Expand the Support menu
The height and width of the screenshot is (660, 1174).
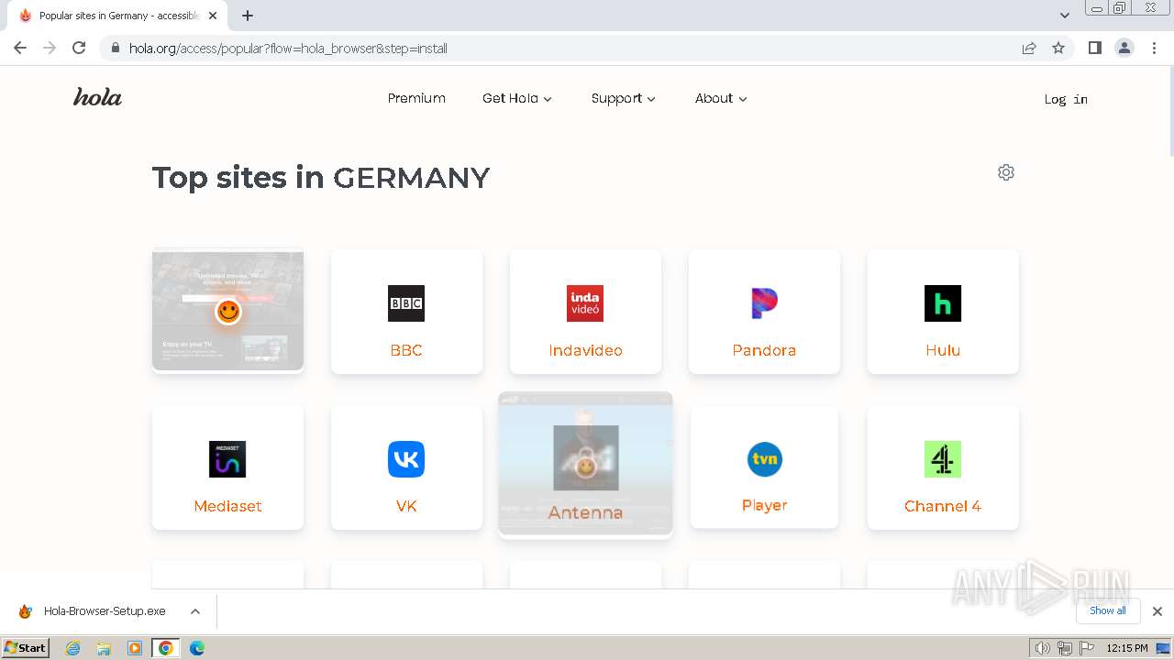tap(624, 98)
